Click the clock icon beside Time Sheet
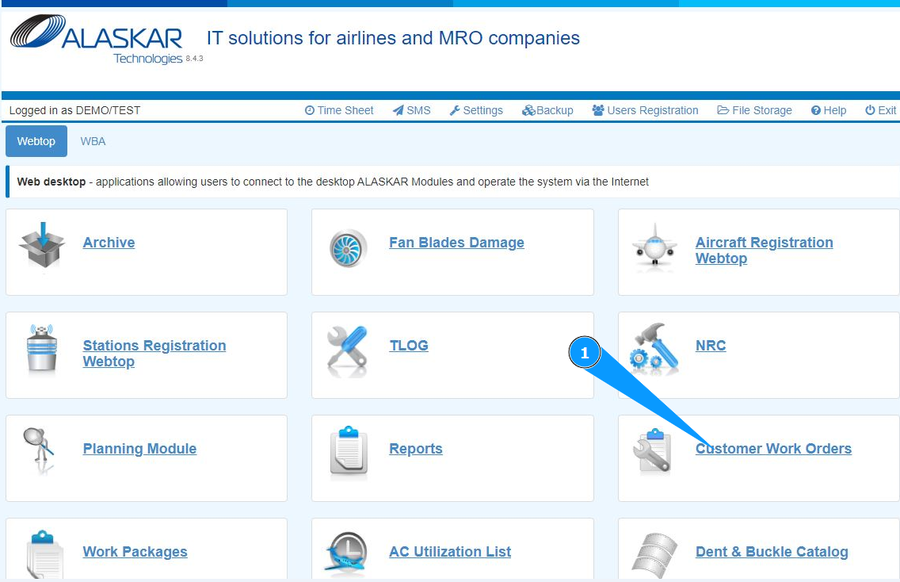 (309, 110)
